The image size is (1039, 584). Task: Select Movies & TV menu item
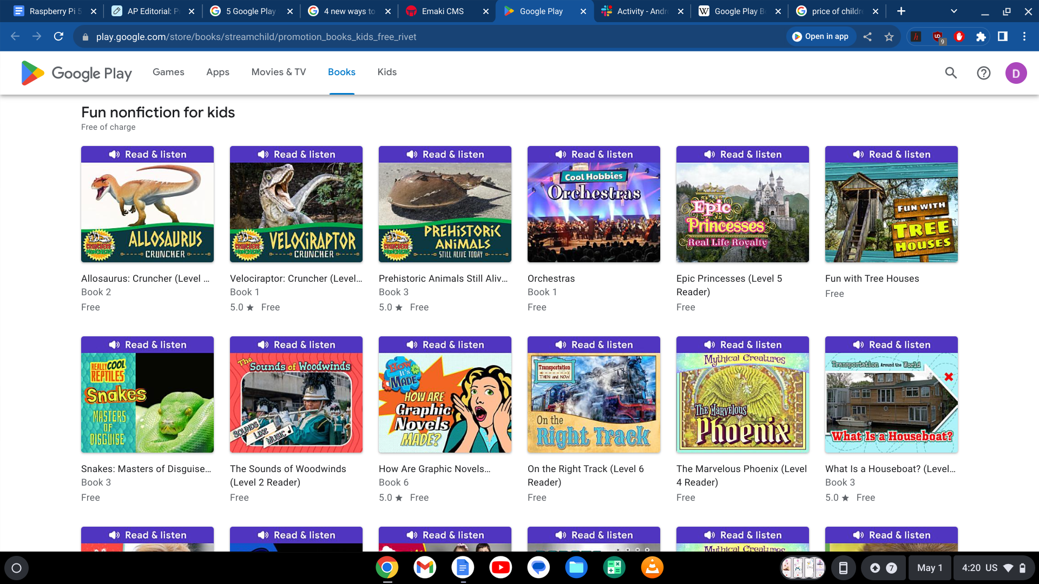click(x=278, y=72)
